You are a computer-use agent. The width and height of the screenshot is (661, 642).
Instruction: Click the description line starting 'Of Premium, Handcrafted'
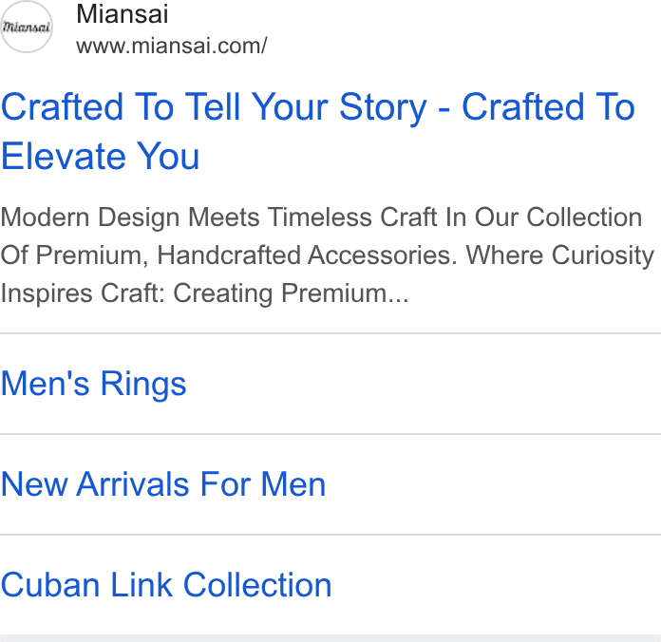pos(327,255)
